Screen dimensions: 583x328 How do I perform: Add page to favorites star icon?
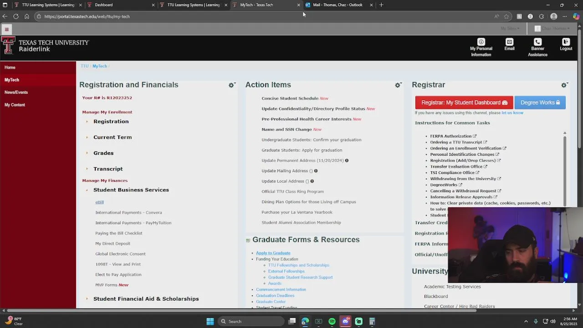click(x=506, y=16)
